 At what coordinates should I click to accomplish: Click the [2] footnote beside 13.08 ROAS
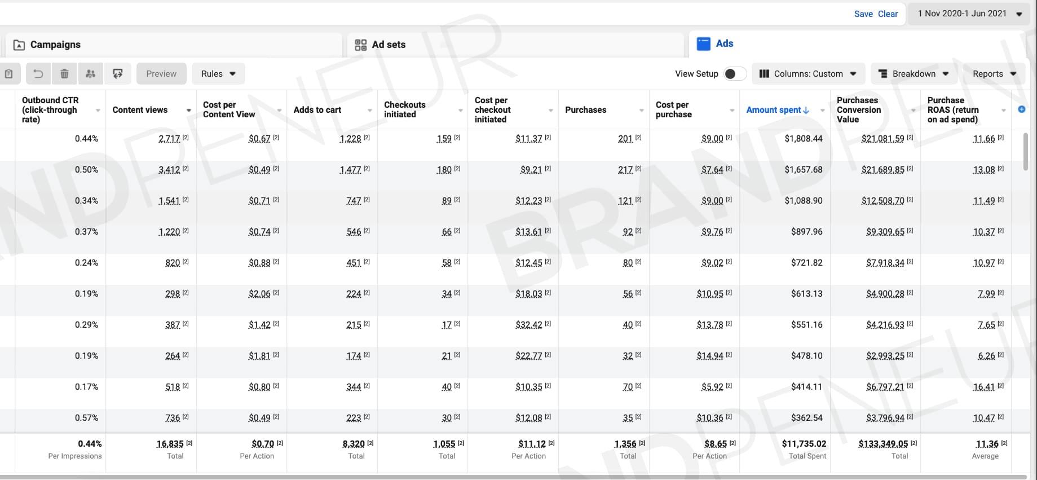[x=1001, y=169]
